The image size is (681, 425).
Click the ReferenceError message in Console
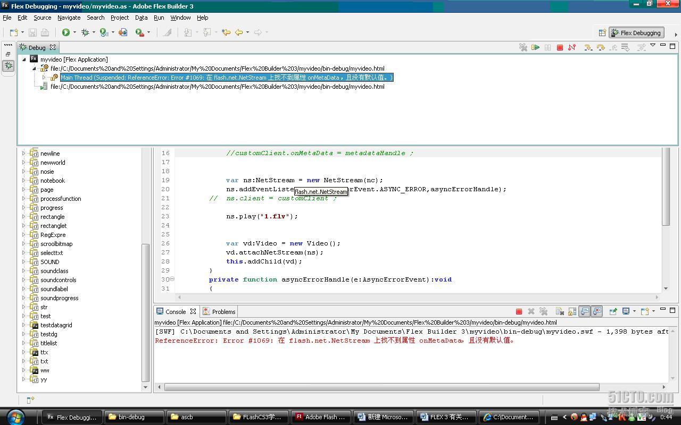[335, 341]
